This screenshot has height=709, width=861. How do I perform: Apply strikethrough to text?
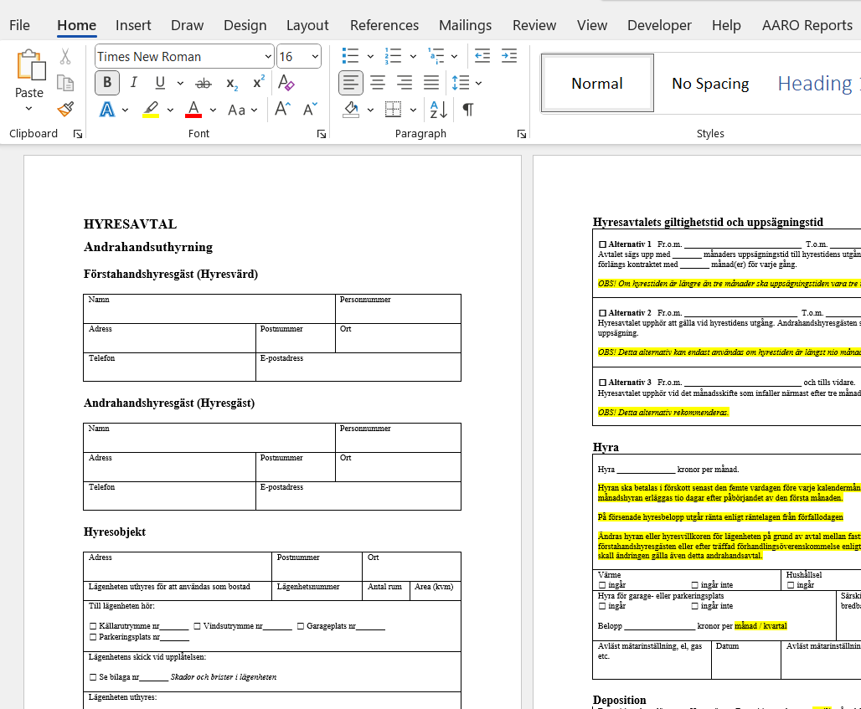(203, 83)
